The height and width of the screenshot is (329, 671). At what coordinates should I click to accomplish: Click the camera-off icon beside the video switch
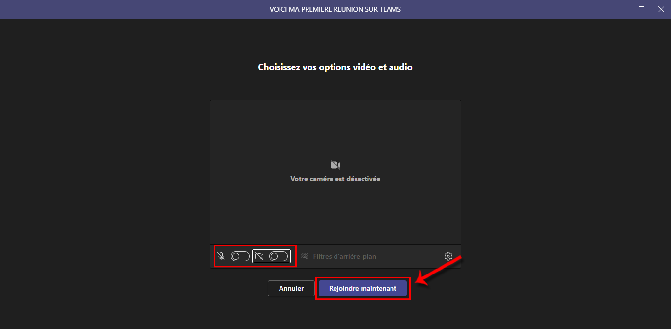tap(259, 256)
